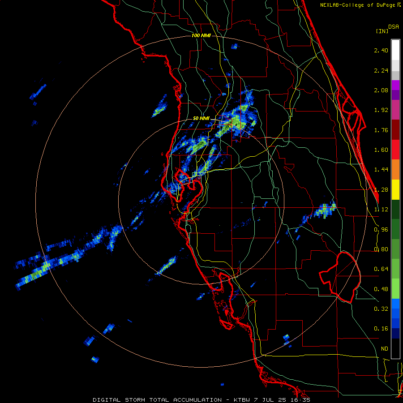Pick the orange swatch near 1.44
403x403 pixels.
tap(395, 170)
